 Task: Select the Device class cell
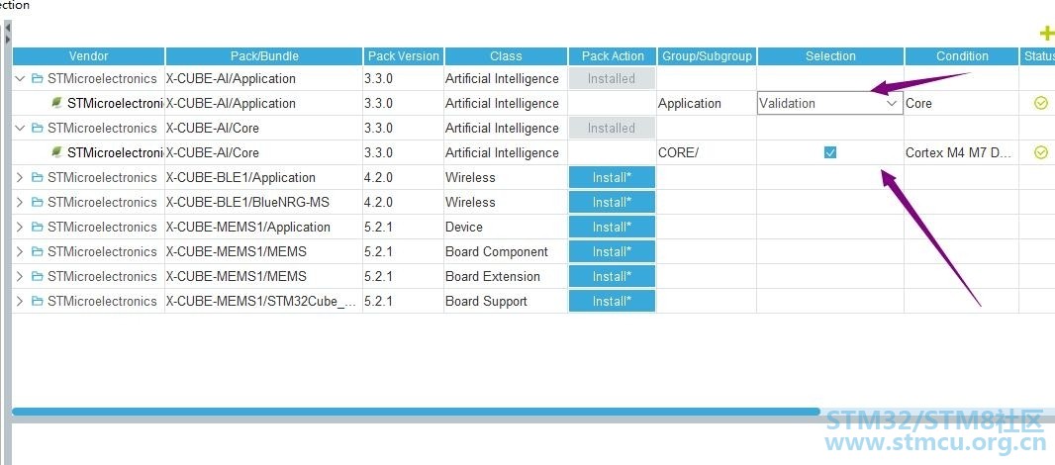point(506,227)
